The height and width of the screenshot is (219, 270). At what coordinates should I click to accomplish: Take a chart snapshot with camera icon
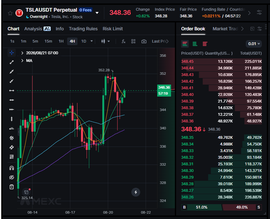144,41
